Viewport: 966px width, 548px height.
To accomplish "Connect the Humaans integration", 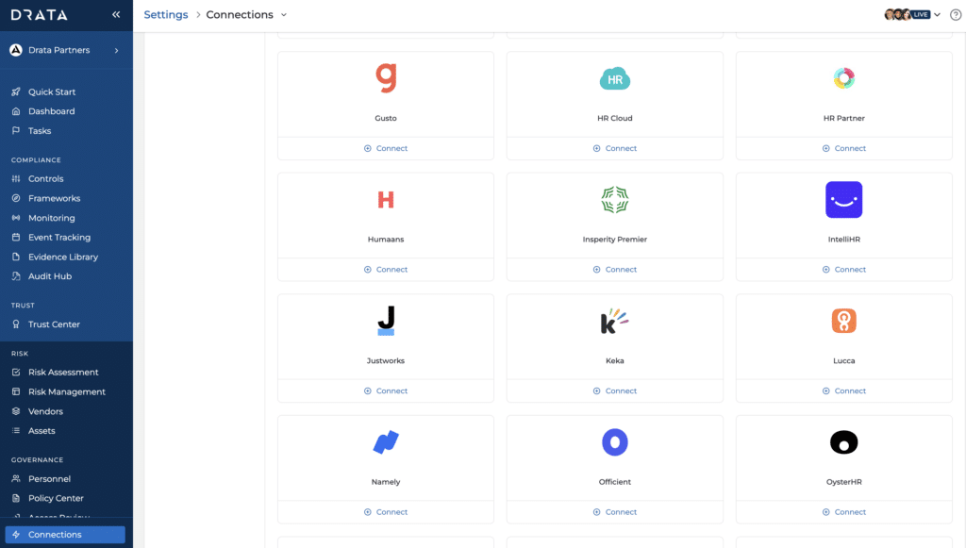I will pyautogui.click(x=386, y=270).
